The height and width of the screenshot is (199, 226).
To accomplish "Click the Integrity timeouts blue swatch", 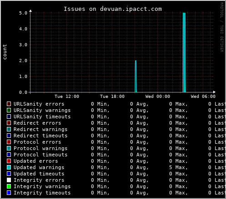I will click(9, 193).
